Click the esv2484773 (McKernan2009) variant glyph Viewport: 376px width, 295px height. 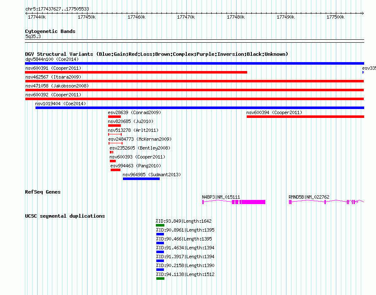116,143
